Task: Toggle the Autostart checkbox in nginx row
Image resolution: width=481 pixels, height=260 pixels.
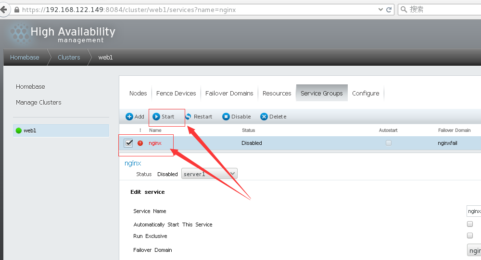Action: click(389, 143)
